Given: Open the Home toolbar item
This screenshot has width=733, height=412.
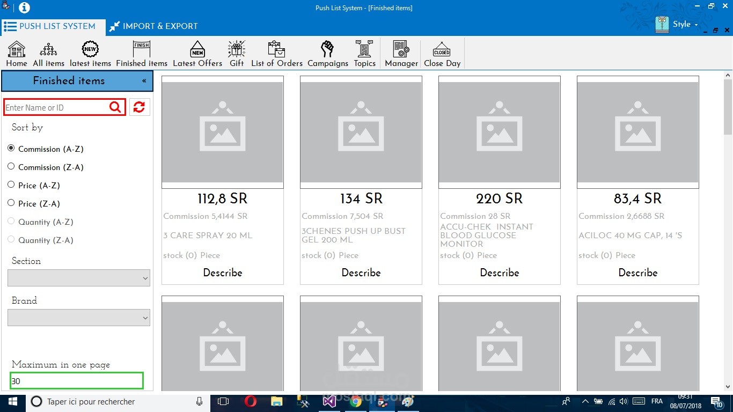Looking at the screenshot, I should click(x=17, y=54).
